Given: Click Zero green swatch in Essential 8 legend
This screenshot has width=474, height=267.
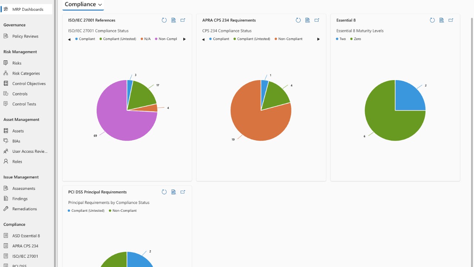Looking at the screenshot, I should (x=351, y=39).
